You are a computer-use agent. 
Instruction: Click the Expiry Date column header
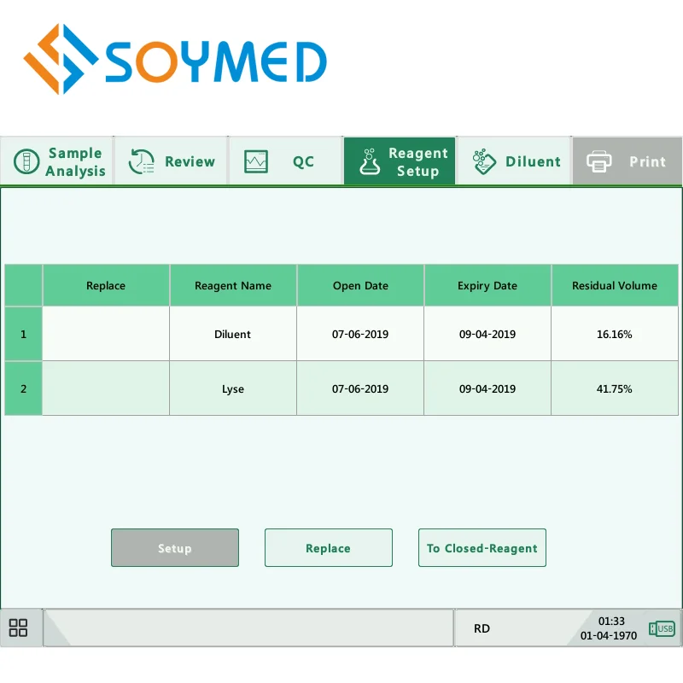pos(487,285)
